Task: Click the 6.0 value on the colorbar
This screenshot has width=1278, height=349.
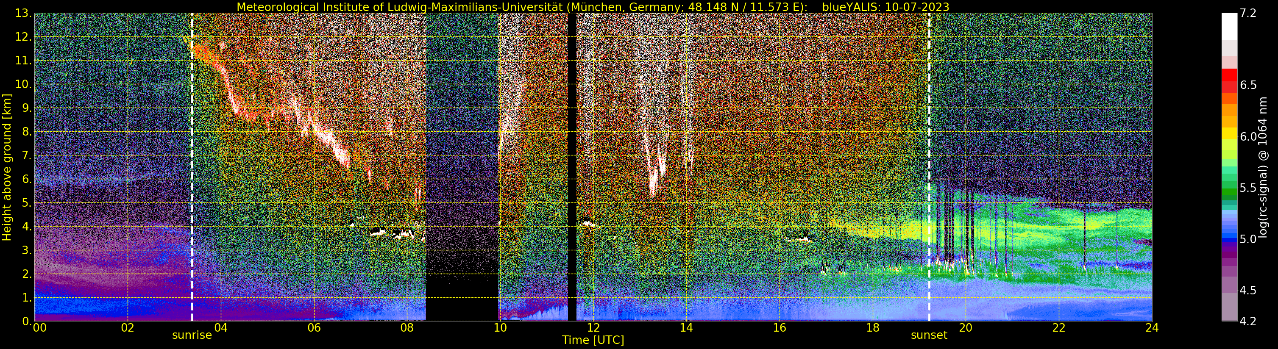Action: (1248, 136)
